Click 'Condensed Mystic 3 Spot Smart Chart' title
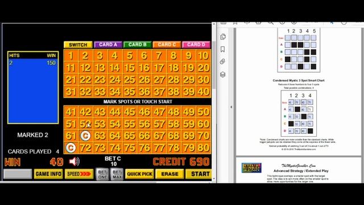 click(299, 80)
